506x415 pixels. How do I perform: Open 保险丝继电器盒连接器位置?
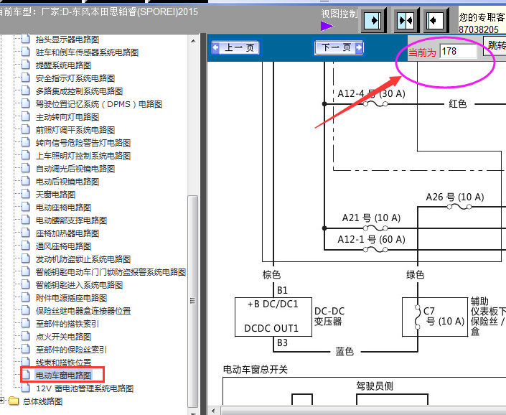(x=83, y=311)
